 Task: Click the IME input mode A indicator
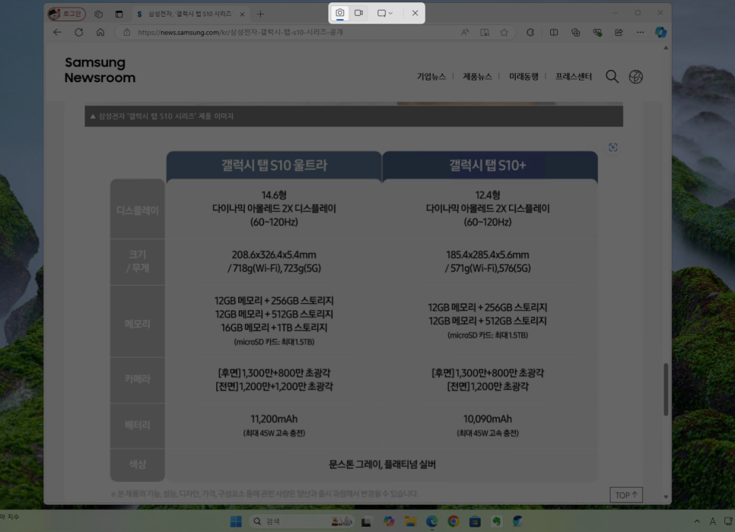pyautogui.click(x=712, y=521)
